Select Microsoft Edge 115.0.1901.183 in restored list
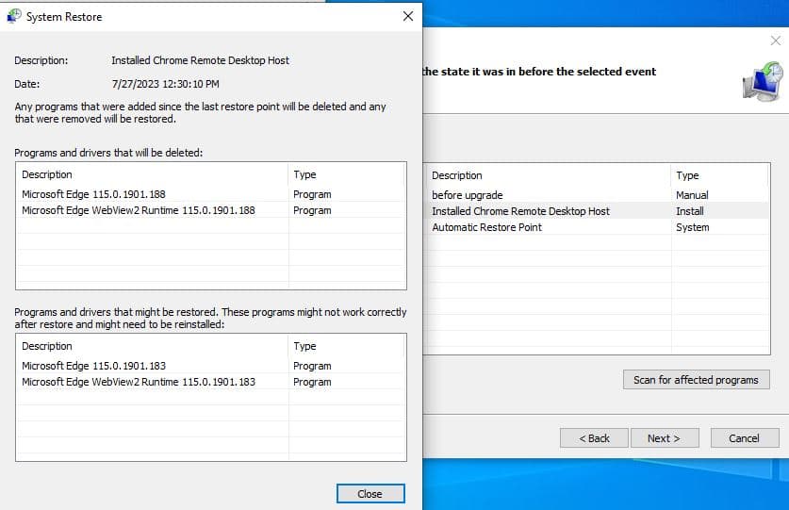Viewport: 789px width, 510px height. pyautogui.click(x=210, y=366)
